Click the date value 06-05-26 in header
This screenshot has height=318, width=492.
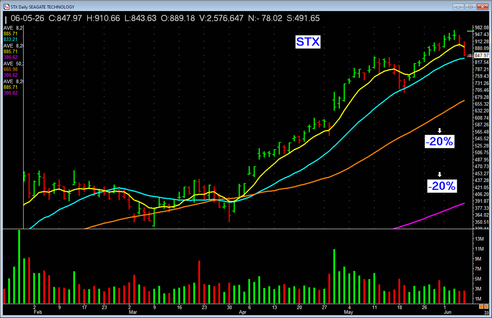pyautogui.click(x=28, y=18)
